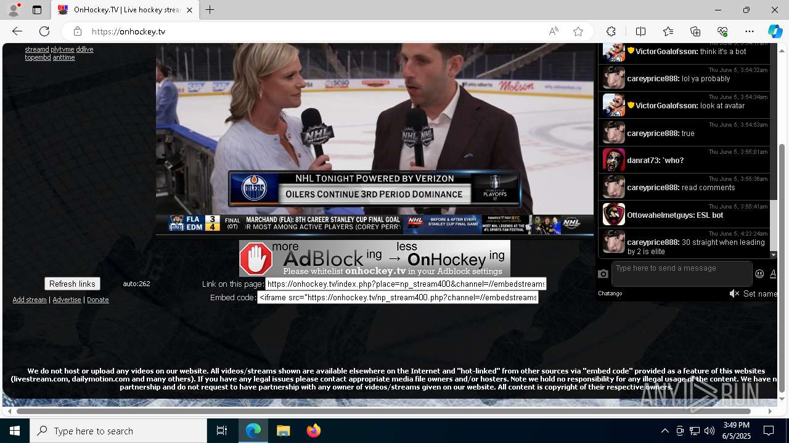Image resolution: width=789 pixels, height=443 pixels.
Task: Click the Refresh links button
Action: tap(72, 284)
